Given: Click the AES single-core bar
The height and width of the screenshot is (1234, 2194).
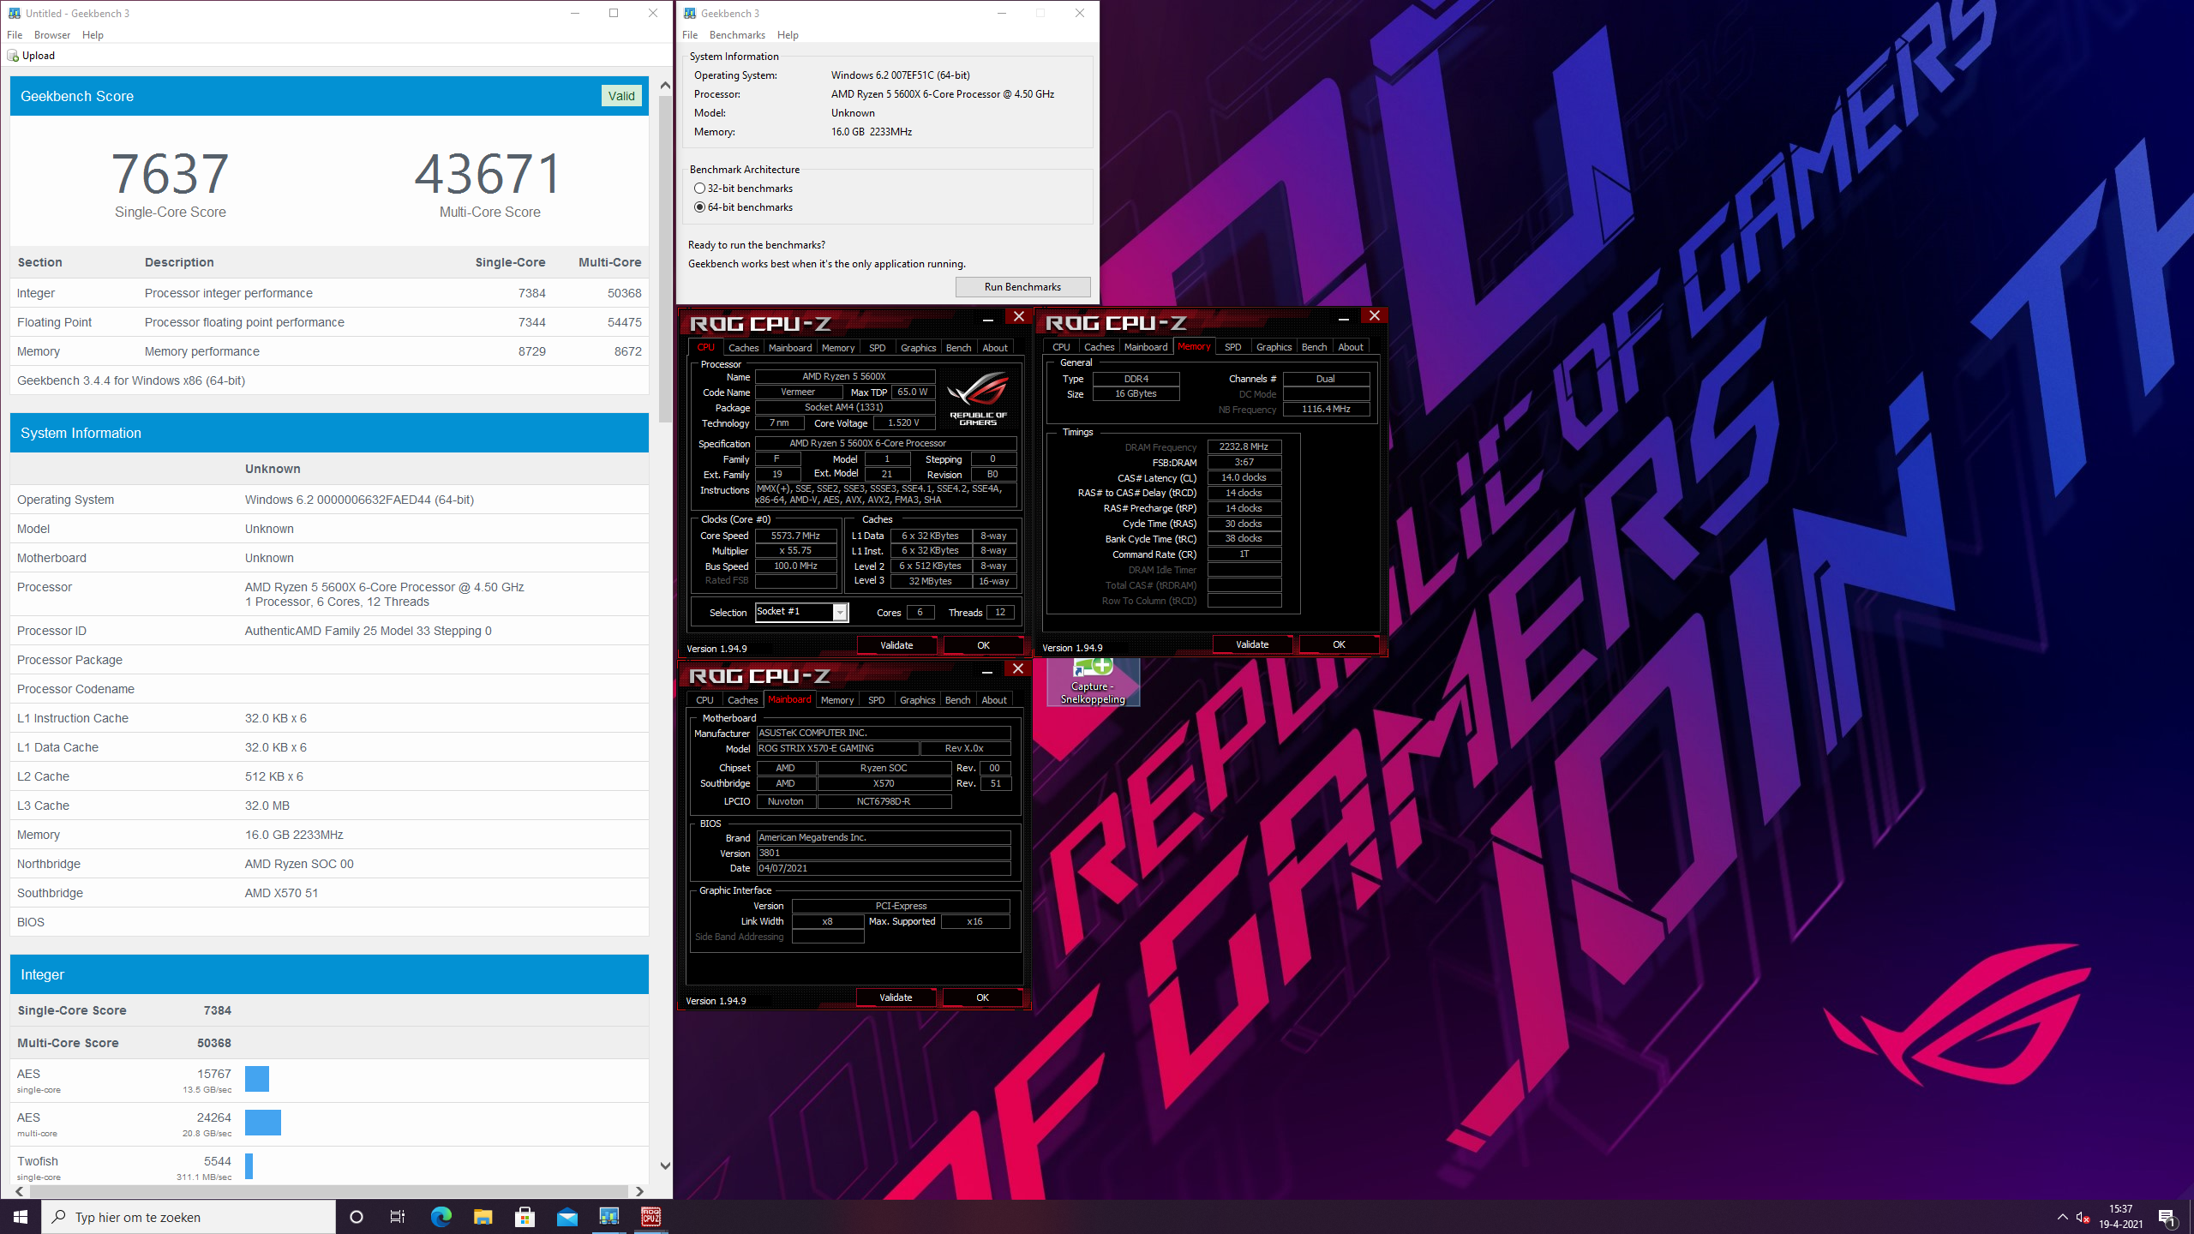Looking at the screenshot, I should (x=257, y=1079).
